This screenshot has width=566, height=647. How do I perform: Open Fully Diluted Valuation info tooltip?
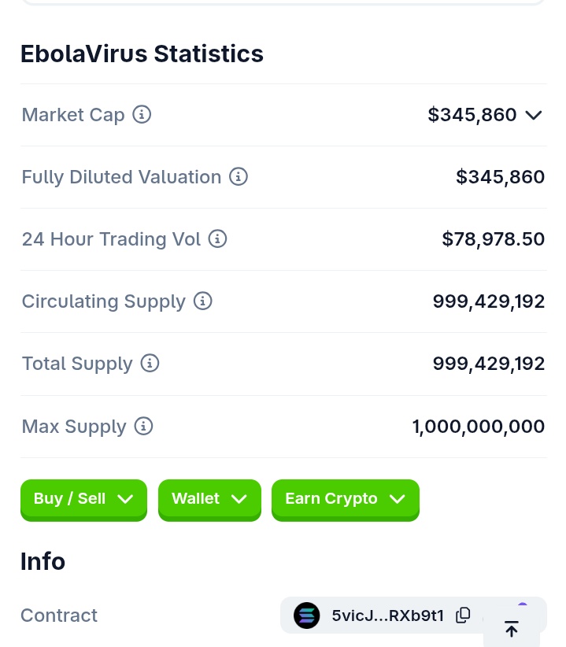(239, 176)
